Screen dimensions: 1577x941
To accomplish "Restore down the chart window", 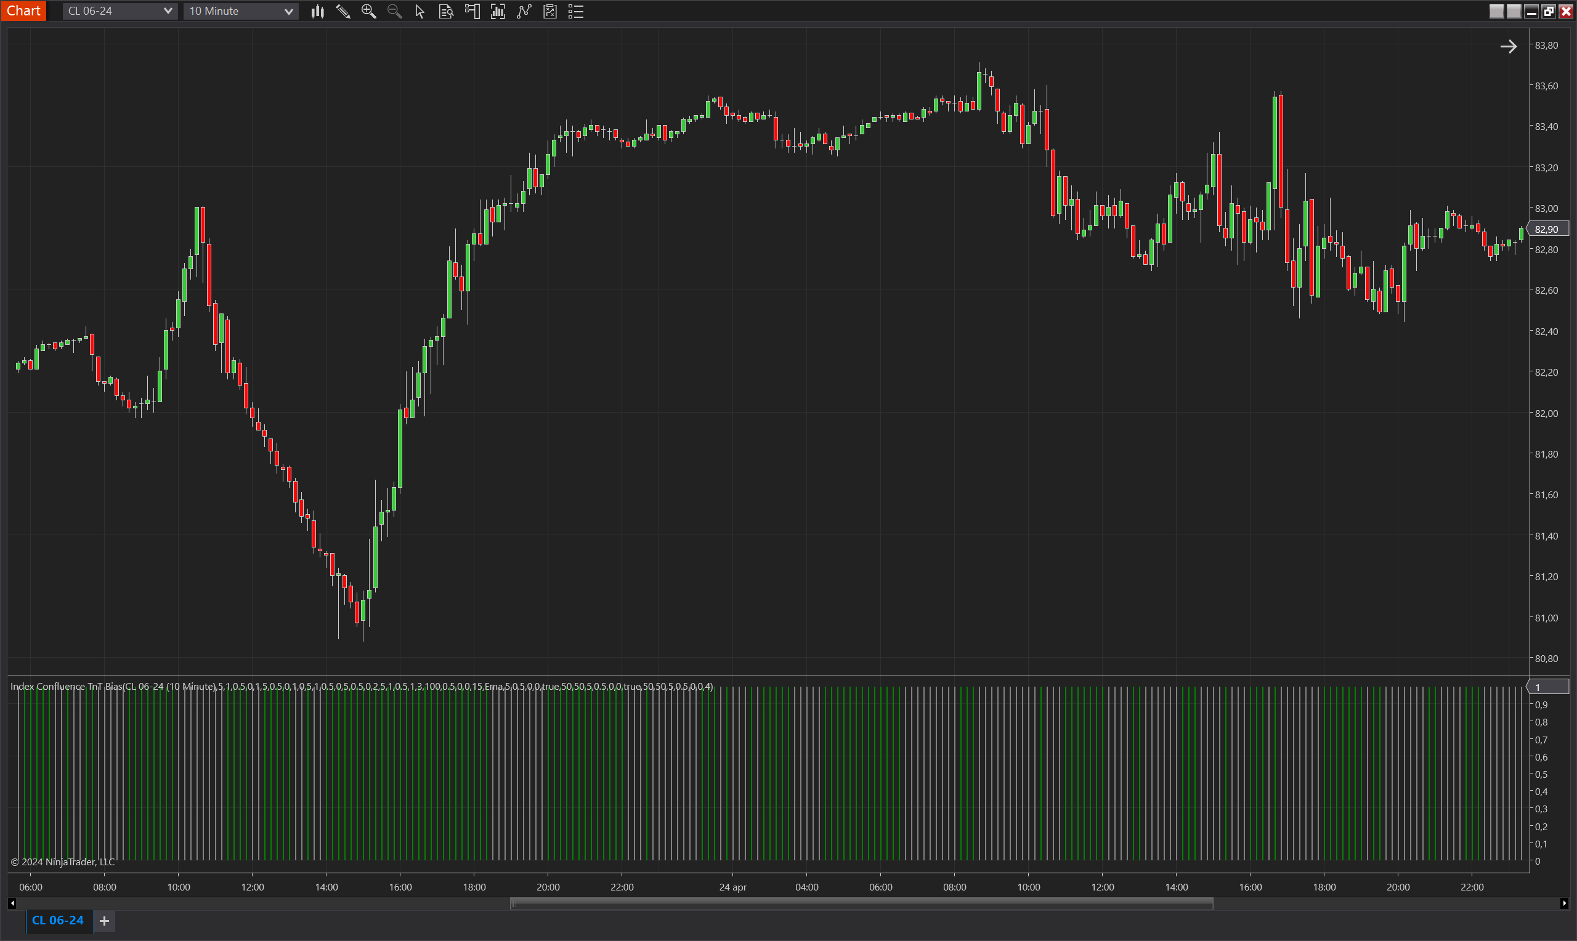I will click(1549, 12).
